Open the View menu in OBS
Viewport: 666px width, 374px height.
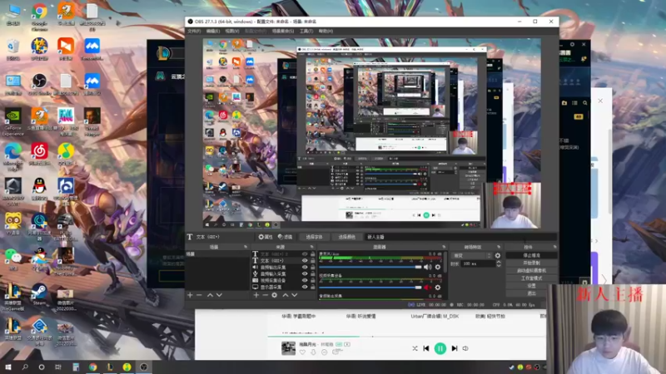[x=232, y=31]
